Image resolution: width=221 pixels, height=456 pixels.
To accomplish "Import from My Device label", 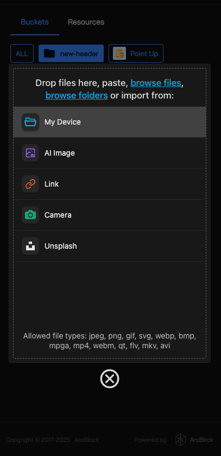I will tap(62, 122).
